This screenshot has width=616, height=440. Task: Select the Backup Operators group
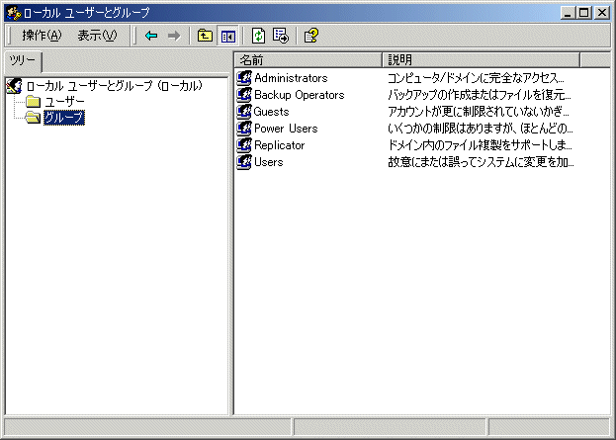point(299,95)
